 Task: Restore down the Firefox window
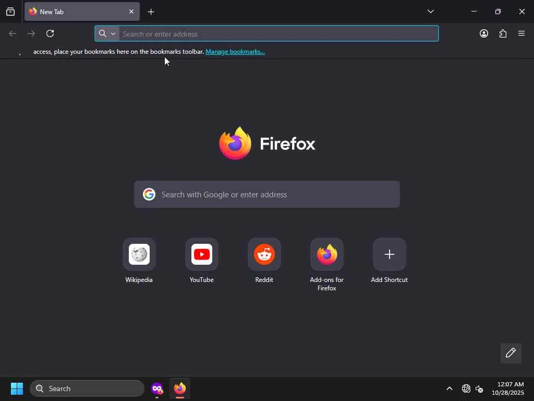pyautogui.click(x=497, y=11)
